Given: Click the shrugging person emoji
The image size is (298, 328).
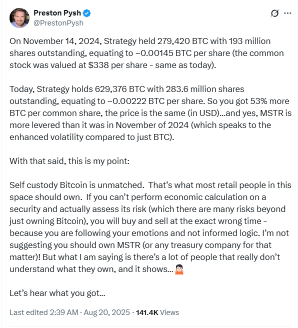Looking at the screenshot, I should point(179,269).
